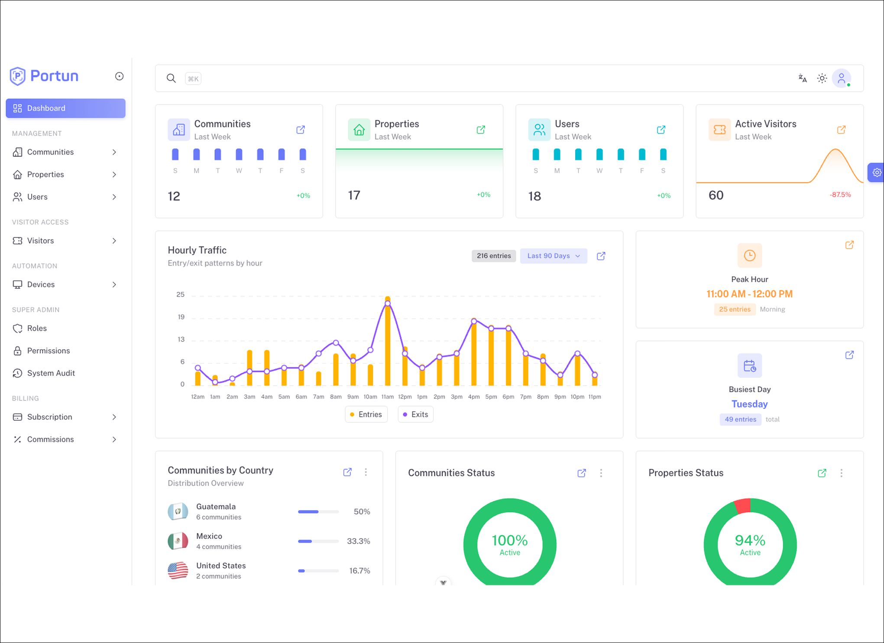Viewport: 884px width, 643px height.
Task: Open the Last 90 Days dropdown
Action: pyautogui.click(x=554, y=256)
